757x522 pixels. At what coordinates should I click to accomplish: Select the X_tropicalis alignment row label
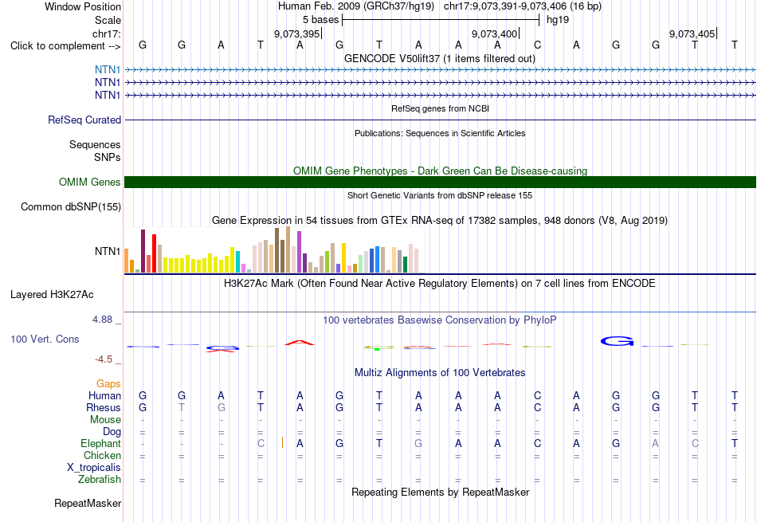pos(94,468)
